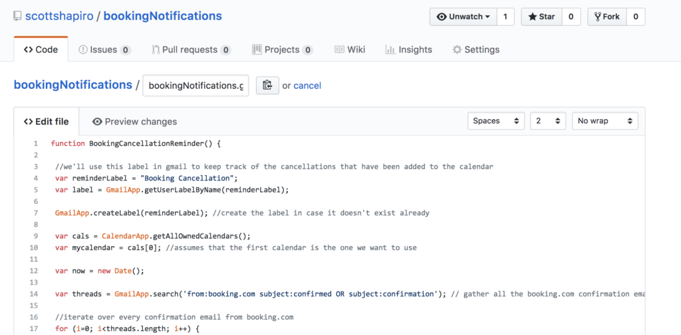Click the bookingNotifications breadcrumb link
This screenshot has width=681, height=335.
click(x=73, y=85)
